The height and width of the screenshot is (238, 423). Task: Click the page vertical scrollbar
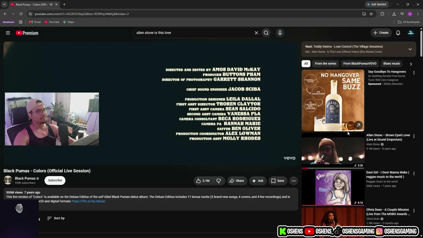pos(421,43)
